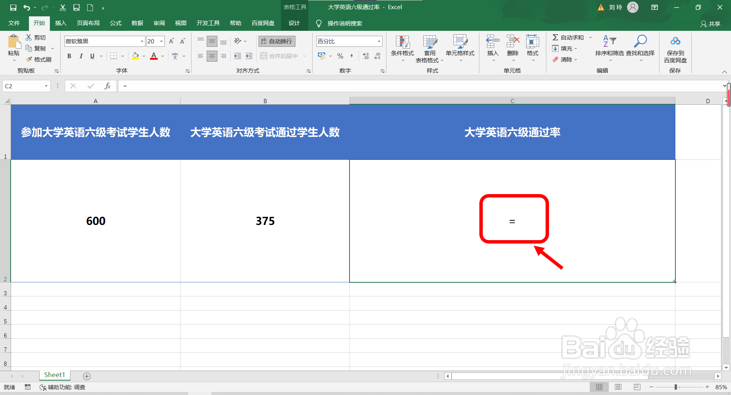
Task: Open the Conditional Formatting icon
Action: 402,42
